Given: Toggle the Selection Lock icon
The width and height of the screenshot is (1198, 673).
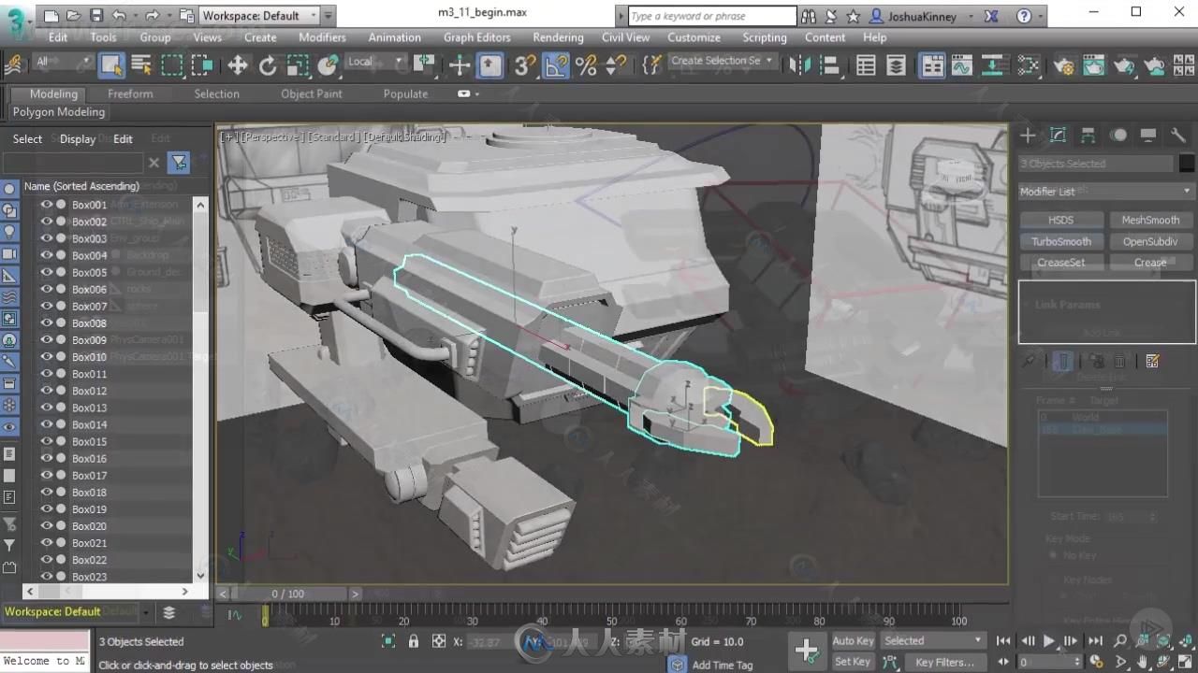Looking at the screenshot, I should coord(414,641).
